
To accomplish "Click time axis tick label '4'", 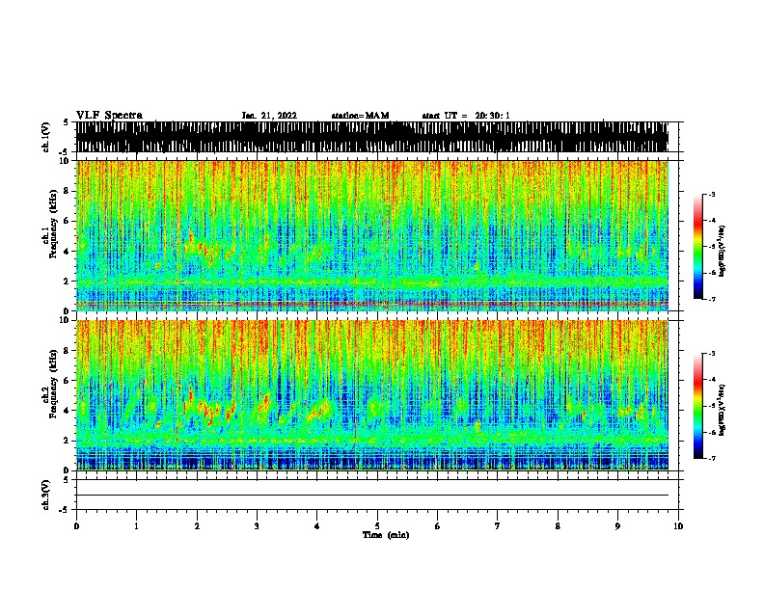I will 317,526.
